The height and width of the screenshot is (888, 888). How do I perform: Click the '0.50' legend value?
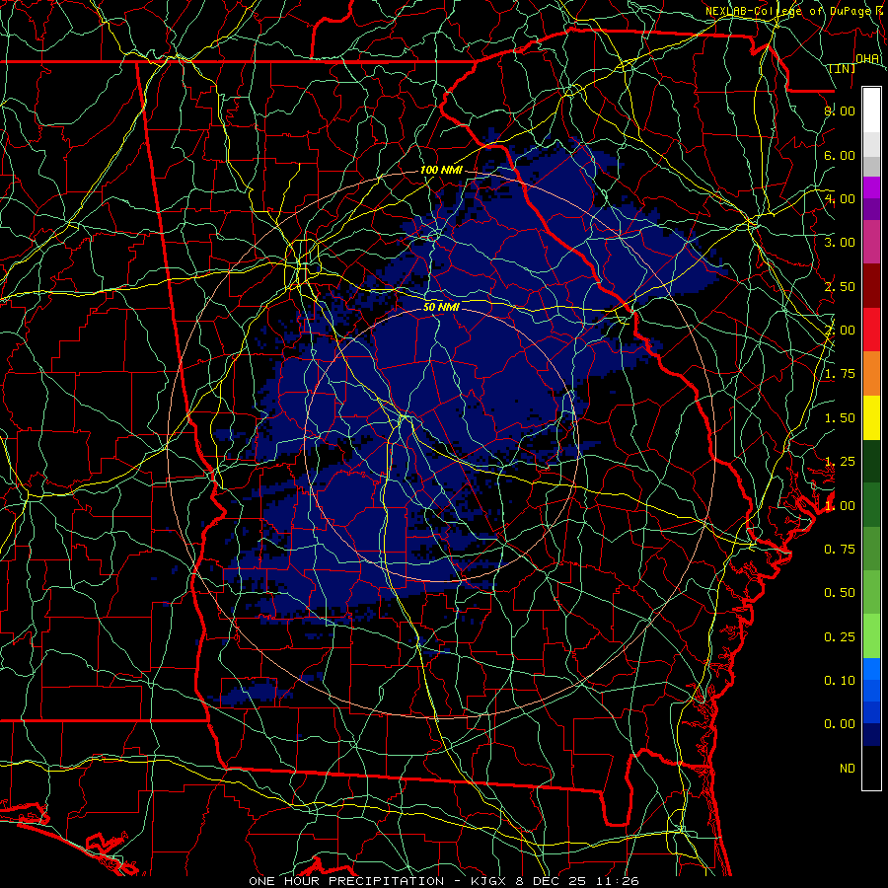pyautogui.click(x=840, y=593)
